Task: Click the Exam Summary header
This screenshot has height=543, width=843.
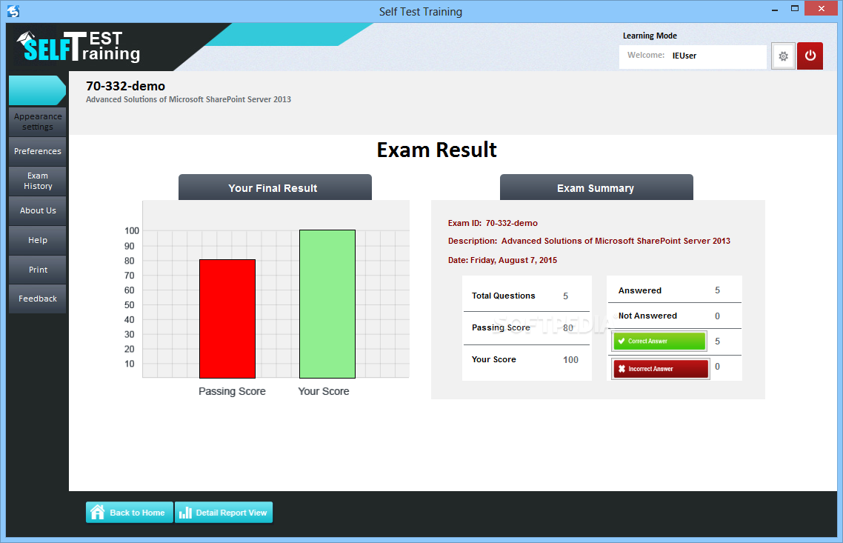Action: pos(596,187)
